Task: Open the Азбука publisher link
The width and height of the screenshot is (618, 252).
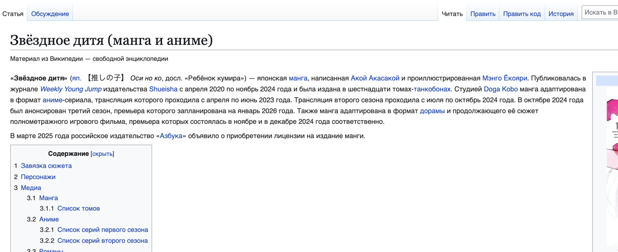Action: coord(171,136)
